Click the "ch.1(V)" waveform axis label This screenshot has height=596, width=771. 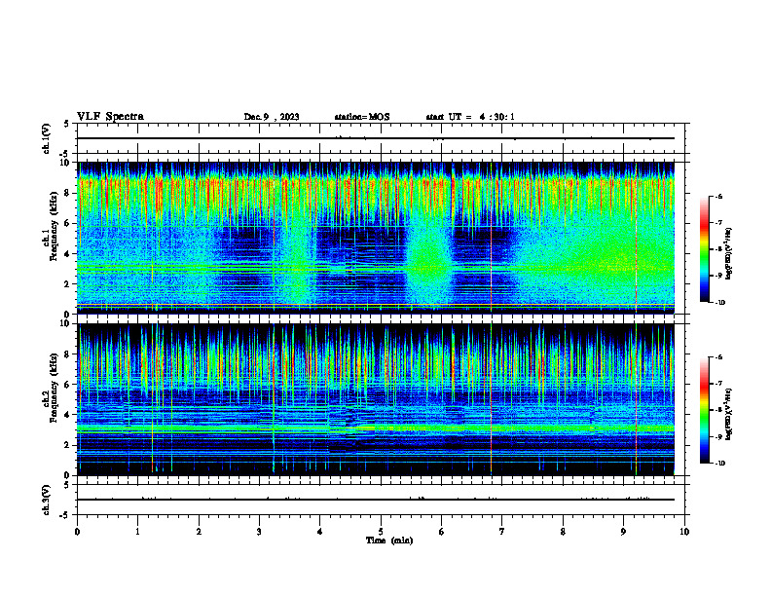[x=47, y=138]
